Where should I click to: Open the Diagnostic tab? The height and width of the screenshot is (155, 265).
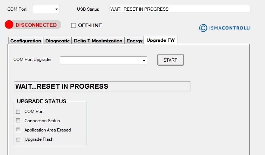57,41
